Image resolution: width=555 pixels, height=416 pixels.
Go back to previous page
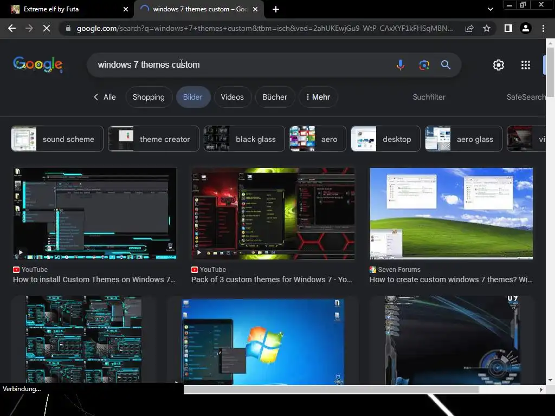click(12, 28)
